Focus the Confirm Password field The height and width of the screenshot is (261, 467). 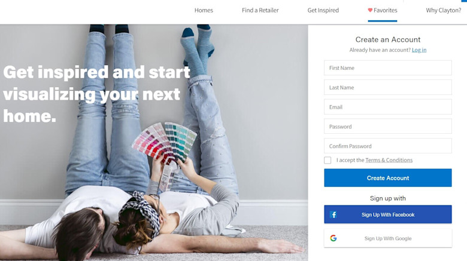[x=388, y=146]
